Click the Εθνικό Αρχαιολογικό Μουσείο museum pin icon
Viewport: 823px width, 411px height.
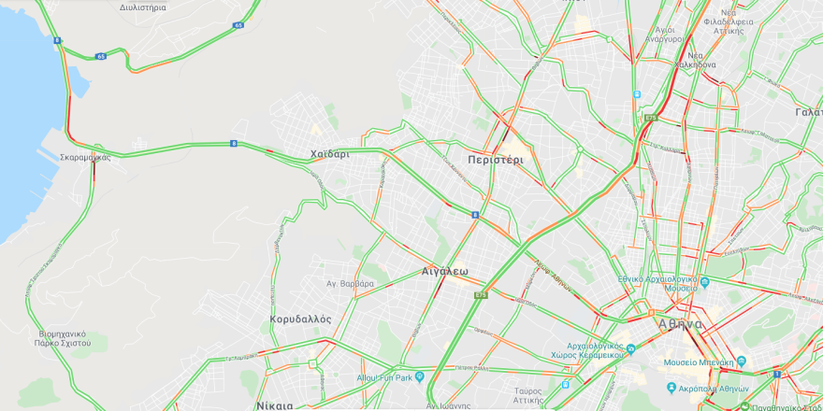(704, 283)
